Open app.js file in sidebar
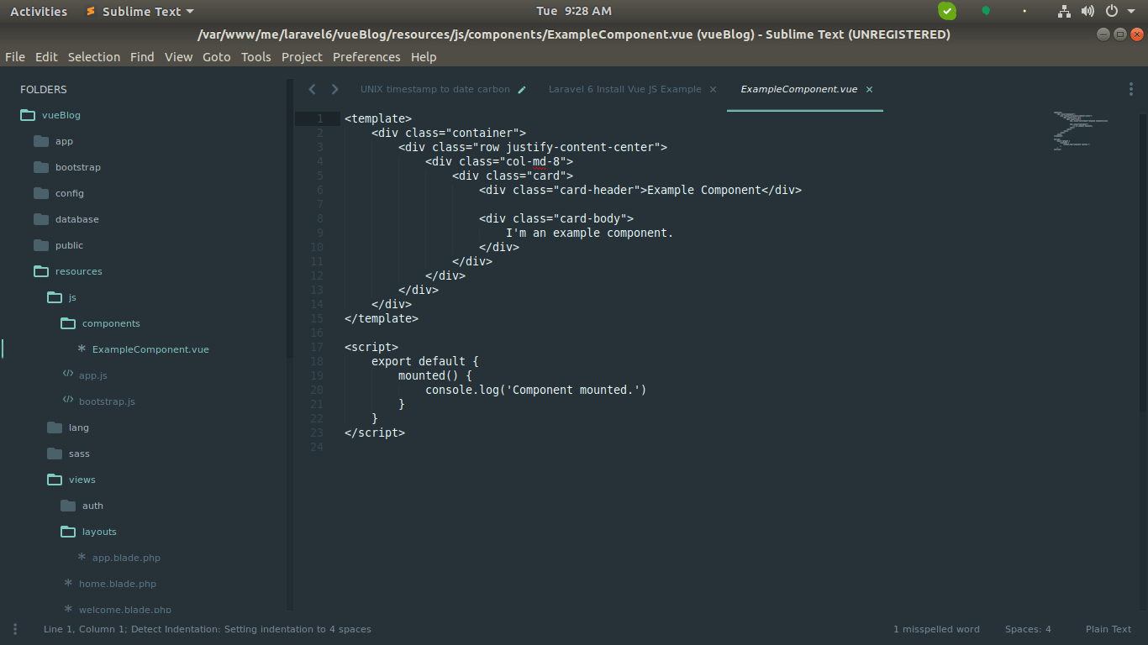The width and height of the screenshot is (1148, 645). [x=92, y=375]
